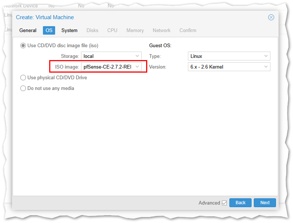Choose Use CD/DVD disc image file option
293x223 pixels.
point(23,46)
